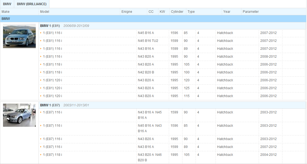Click the arrow beside E81 120 i with 125 KW
The image size is (307, 164).
(41, 88)
